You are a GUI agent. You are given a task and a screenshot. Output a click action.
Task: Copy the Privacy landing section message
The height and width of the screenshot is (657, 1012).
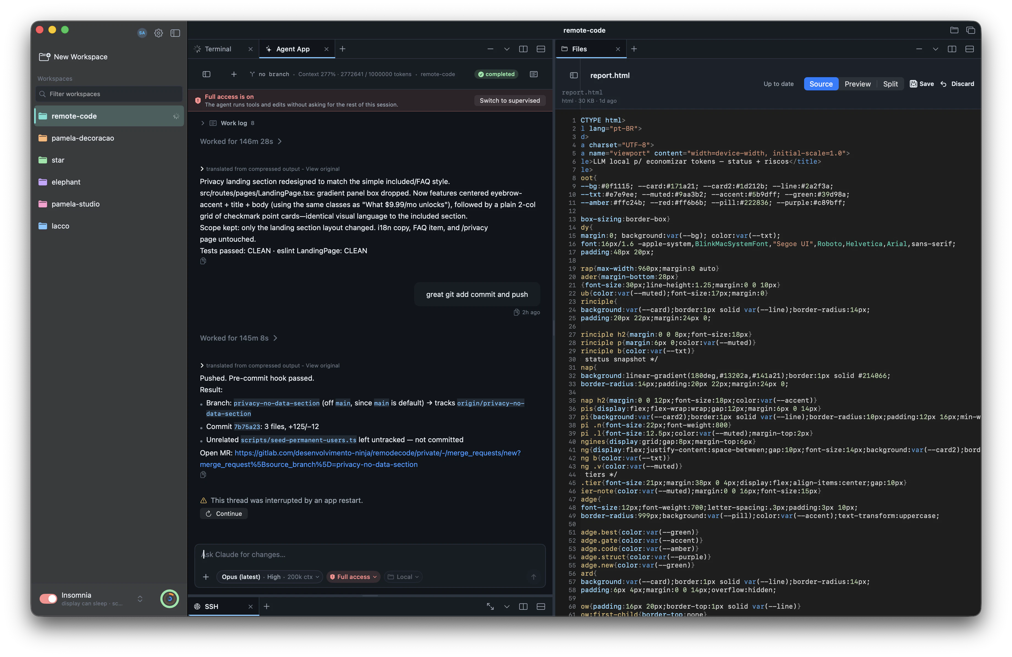[203, 261]
